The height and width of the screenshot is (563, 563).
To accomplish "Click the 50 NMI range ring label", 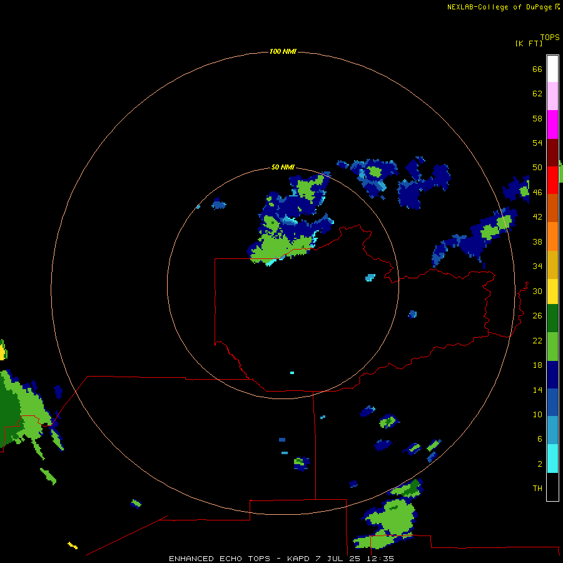I will pyautogui.click(x=283, y=167).
